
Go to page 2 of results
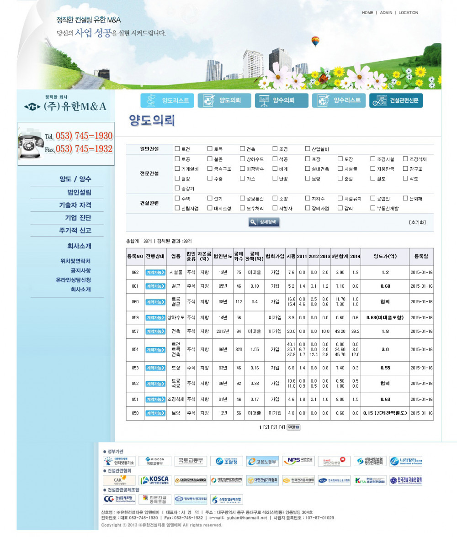coord(266,427)
